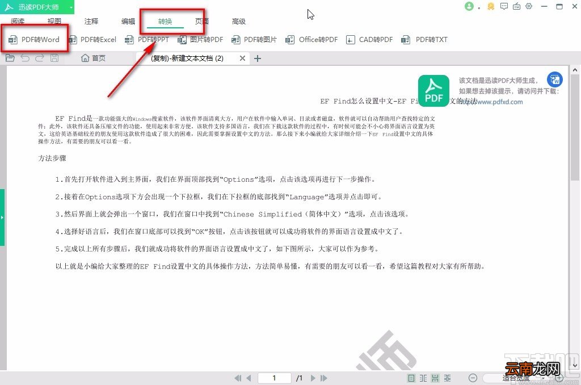Close the (复制)-新建文本文档 (2) tab
This screenshot has height=385, width=581.
tap(242, 58)
